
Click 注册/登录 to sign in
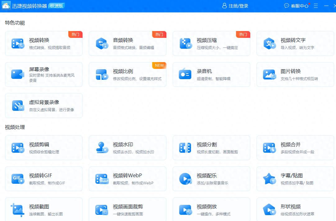point(235,6)
